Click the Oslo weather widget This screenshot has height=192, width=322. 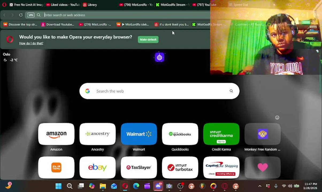(10, 57)
